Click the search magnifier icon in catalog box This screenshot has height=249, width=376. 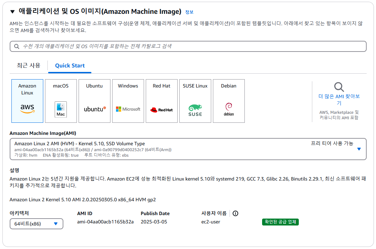(17, 46)
